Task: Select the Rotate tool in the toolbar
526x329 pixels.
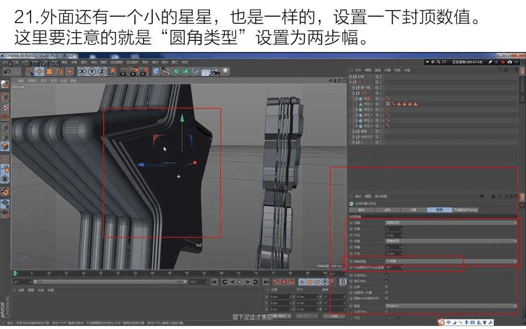Action: click(59, 71)
